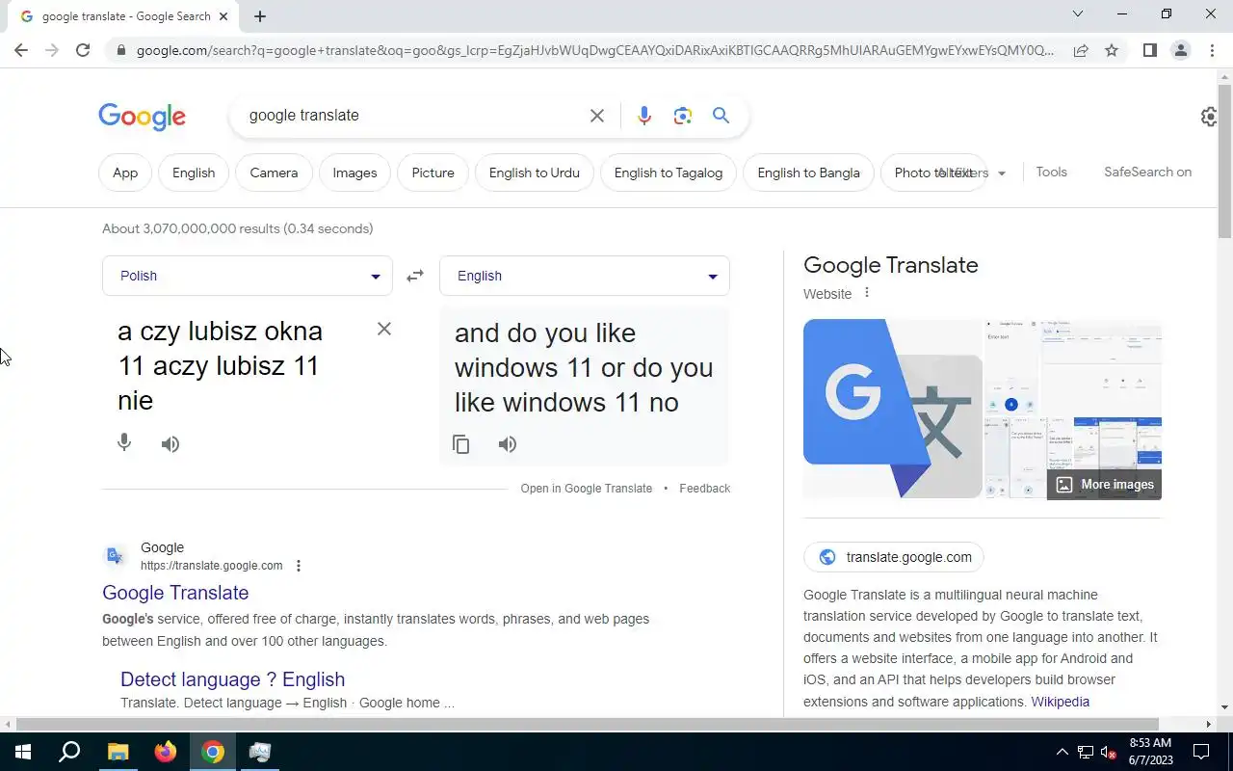Image resolution: width=1233 pixels, height=771 pixels.
Task: Click inside the Google search input field
Action: pyautogui.click(x=409, y=116)
